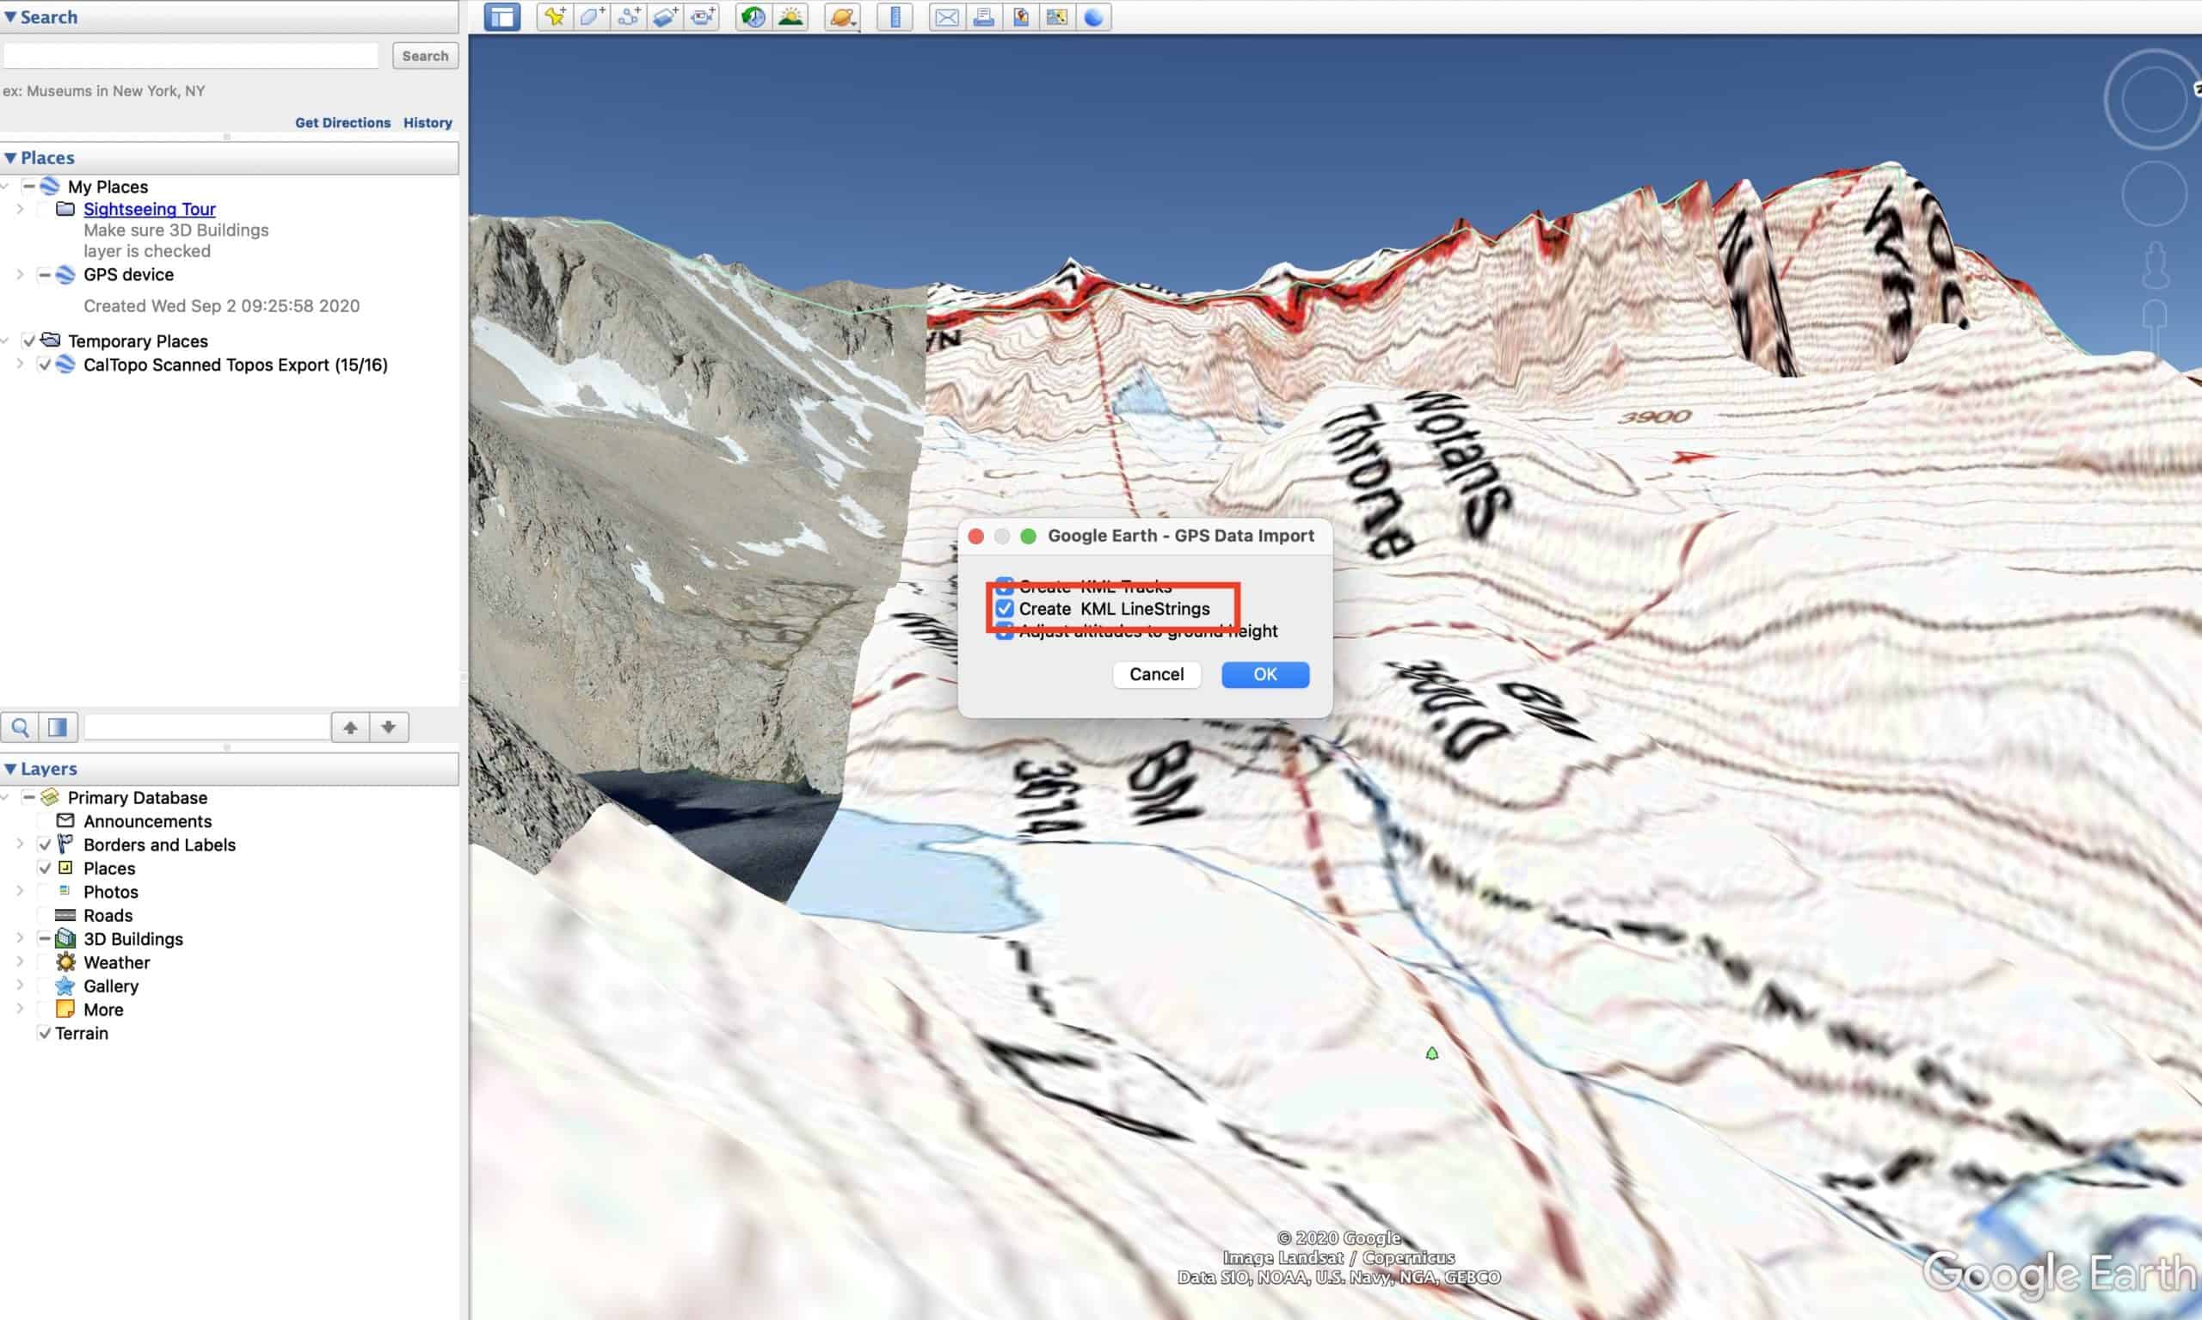
Task: Select the Add Image Overlay tool
Action: pos(665,17)
